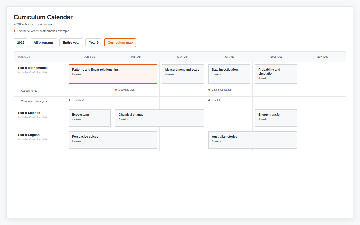360x225 pixels.
Task: Open the Entire year filter
Action: coord(71,43)
